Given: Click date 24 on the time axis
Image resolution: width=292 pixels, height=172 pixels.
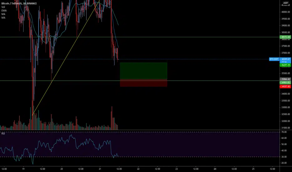Looking at the screenshot, I should pyautogui.click(x=215, y=169).
